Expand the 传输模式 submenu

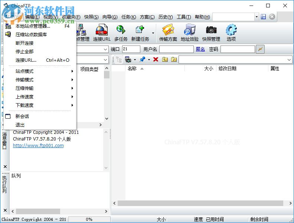(x=40, y=80)
